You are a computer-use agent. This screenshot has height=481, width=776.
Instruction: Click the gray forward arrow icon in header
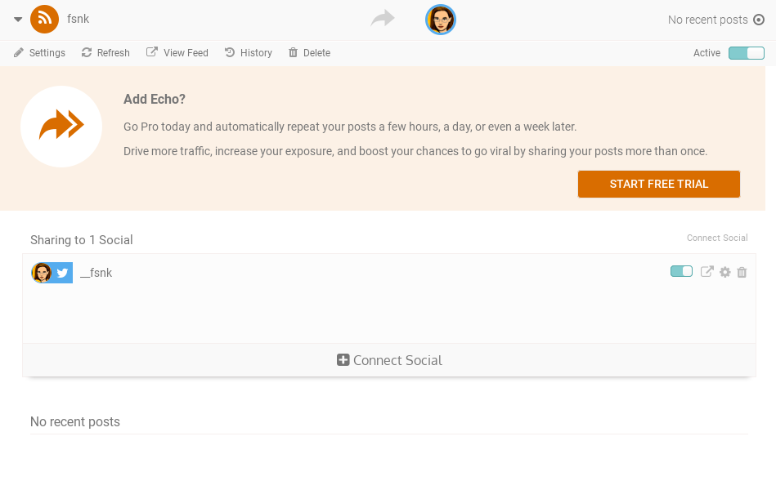click(383, 19)
